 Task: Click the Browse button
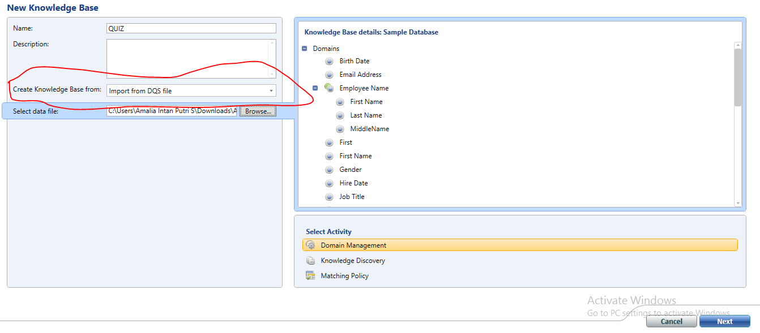click(257, 110)
